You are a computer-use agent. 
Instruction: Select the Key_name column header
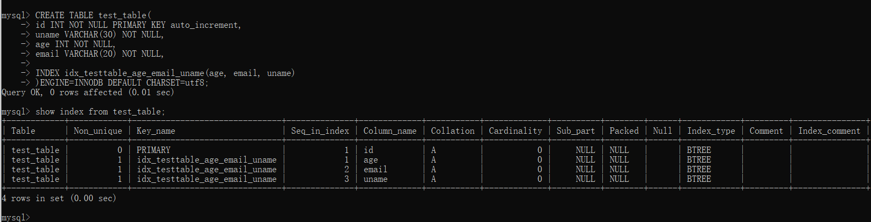click(x=156, y=131)
